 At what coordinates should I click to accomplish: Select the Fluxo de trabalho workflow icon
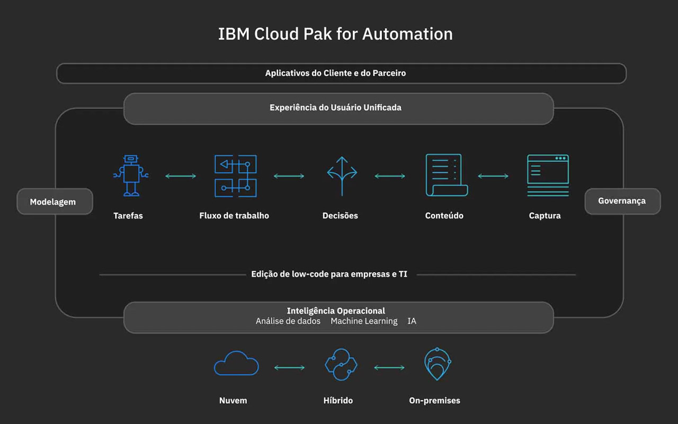coord(236,176)
